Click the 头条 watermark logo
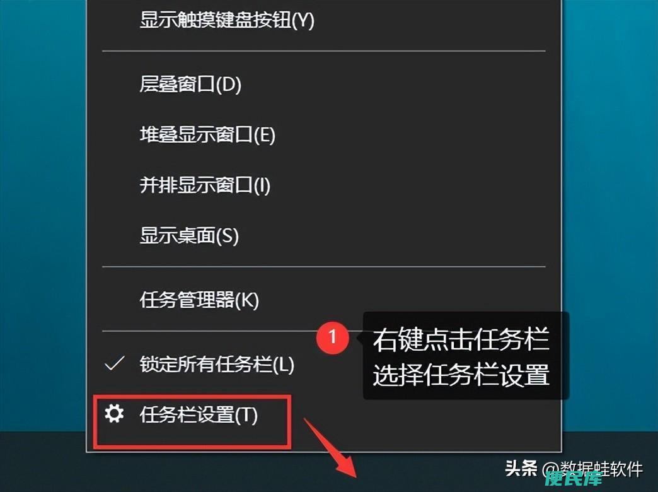The width and height of the screenshot is (658, 492). (521, 467)
